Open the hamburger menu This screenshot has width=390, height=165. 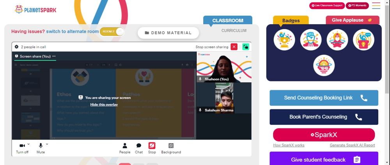click(x=376, y=6)
